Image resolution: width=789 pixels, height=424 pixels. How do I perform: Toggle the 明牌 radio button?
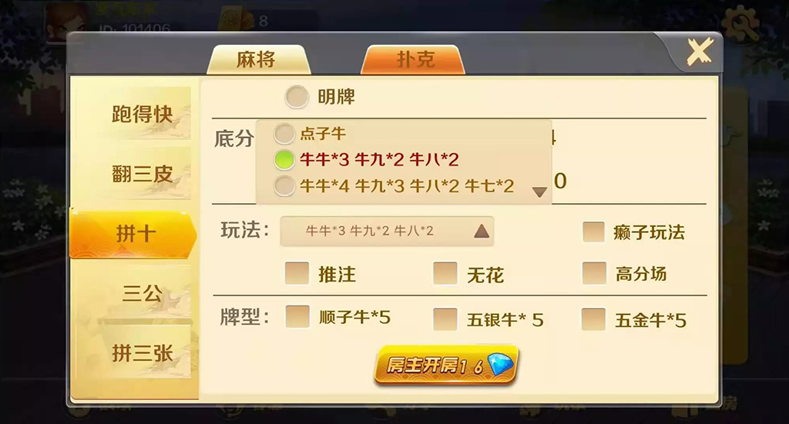tap(297, 96)
